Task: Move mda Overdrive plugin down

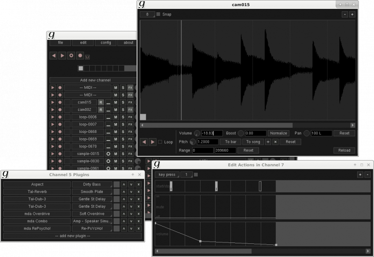Action: [x=131, y=214]
